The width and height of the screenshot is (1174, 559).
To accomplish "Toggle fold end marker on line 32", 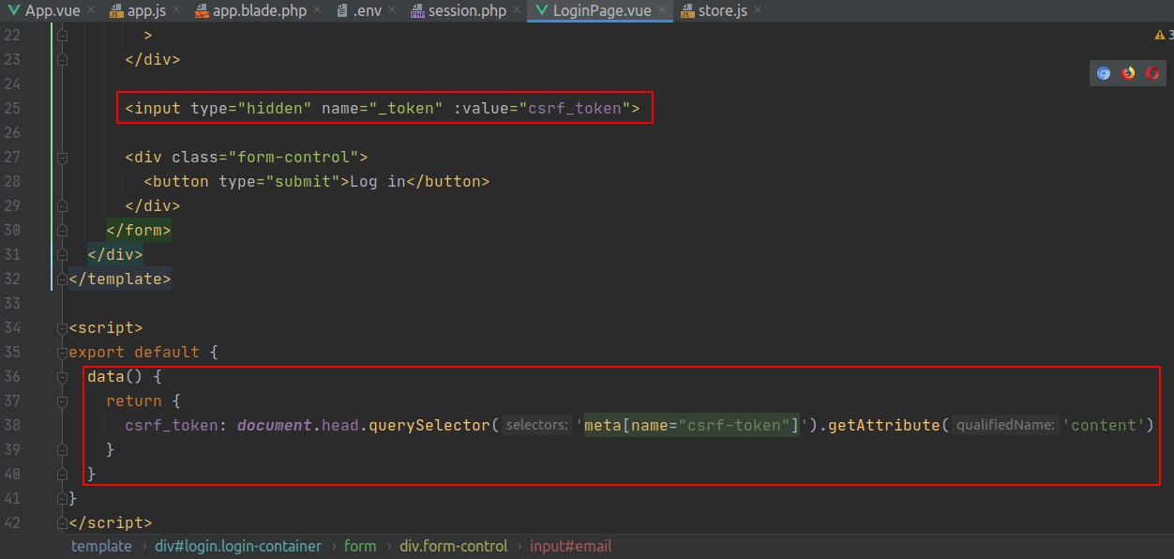I will point(62,279).
